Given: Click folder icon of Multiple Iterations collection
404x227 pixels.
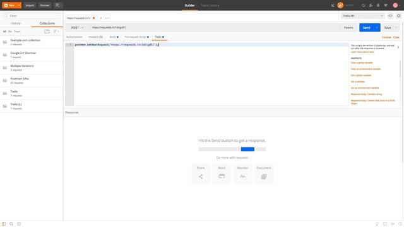Looking at the screenshot, I should (5, 67).
